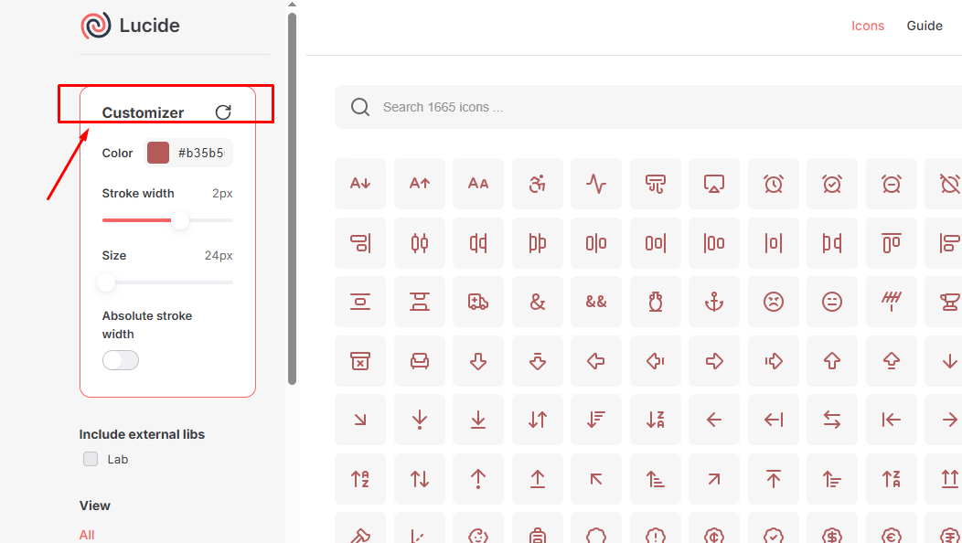962x543 pixels.
Task: Select the Airplay icon
Action: pyautogui.click(x=714, y=183)
